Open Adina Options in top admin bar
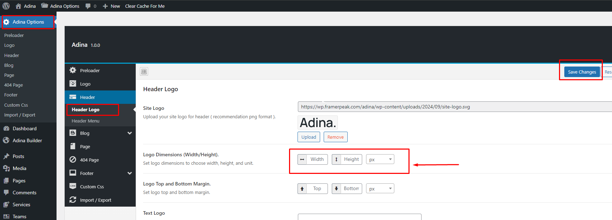 [65, 6]
